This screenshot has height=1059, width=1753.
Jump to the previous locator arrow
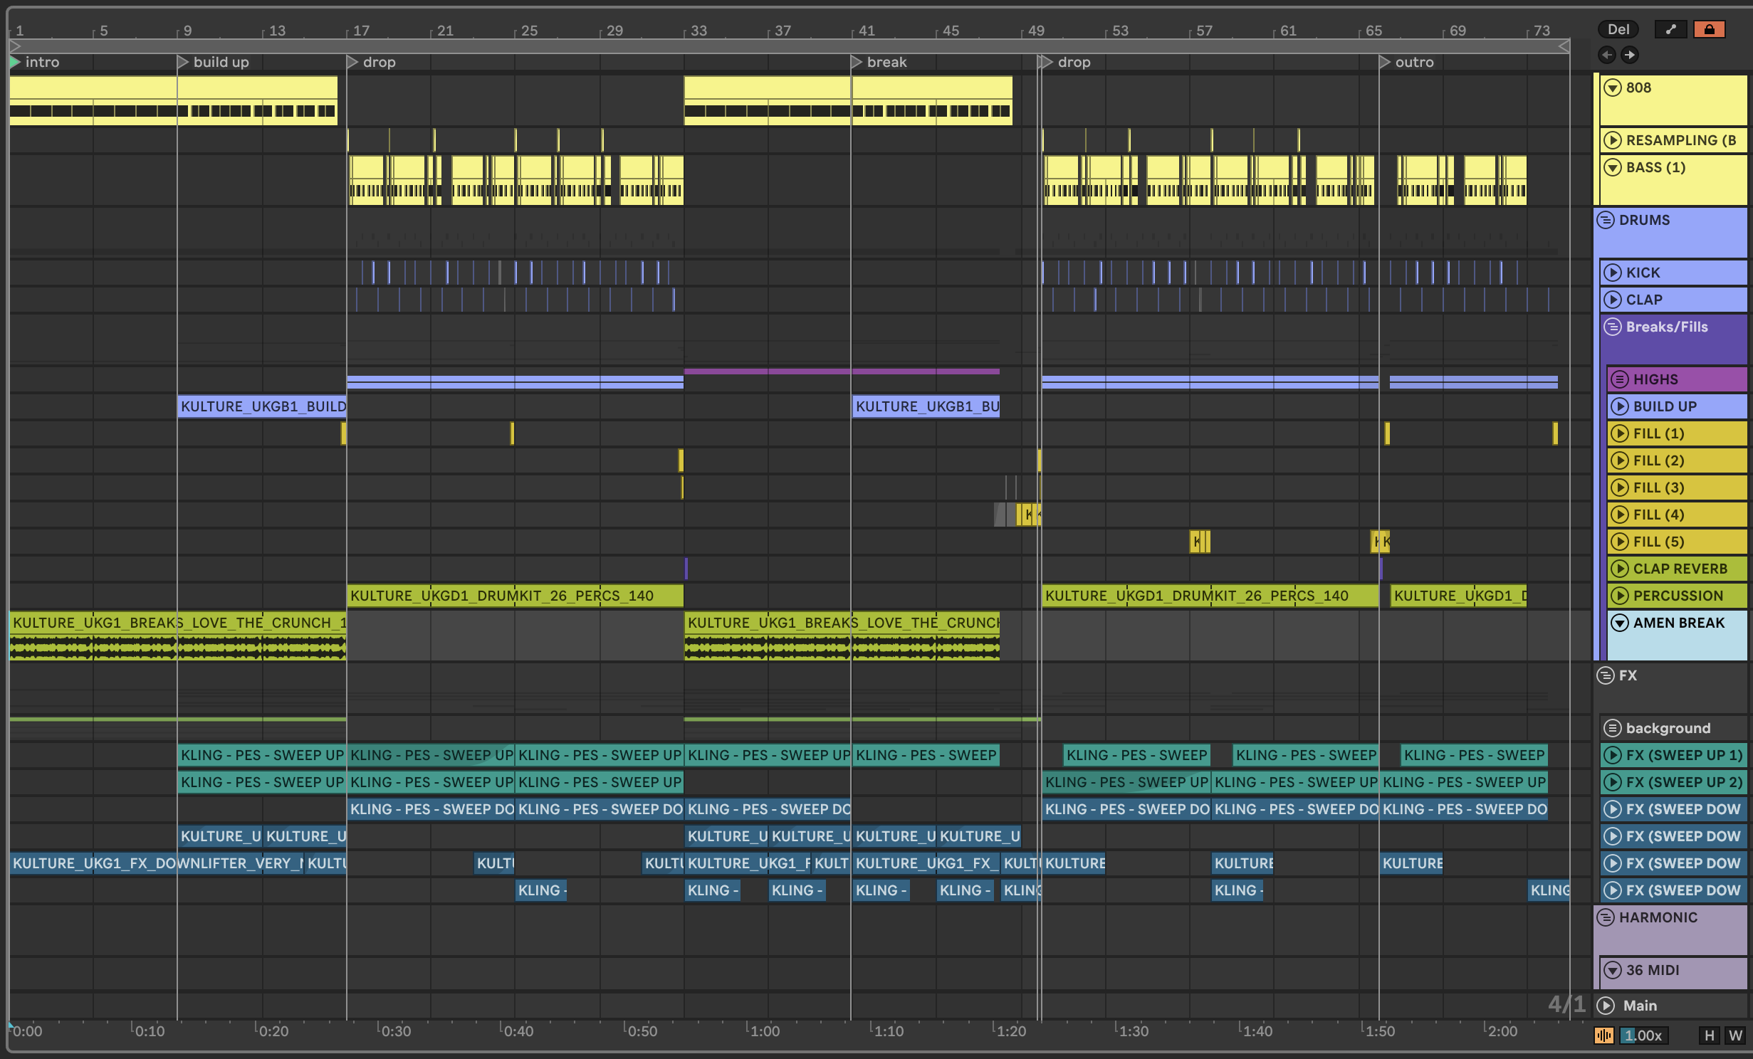click(1607, 55)
